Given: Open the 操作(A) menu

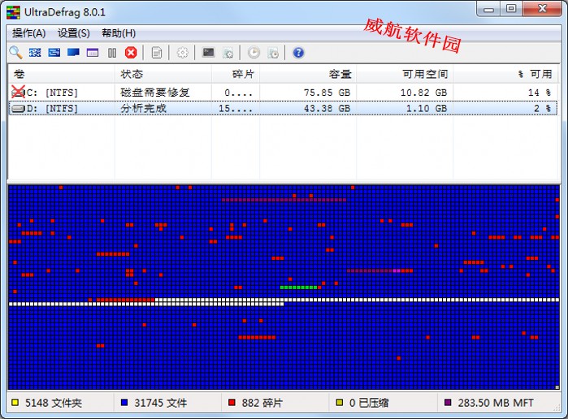Looking at the screenshot, I should coord(28,33).
